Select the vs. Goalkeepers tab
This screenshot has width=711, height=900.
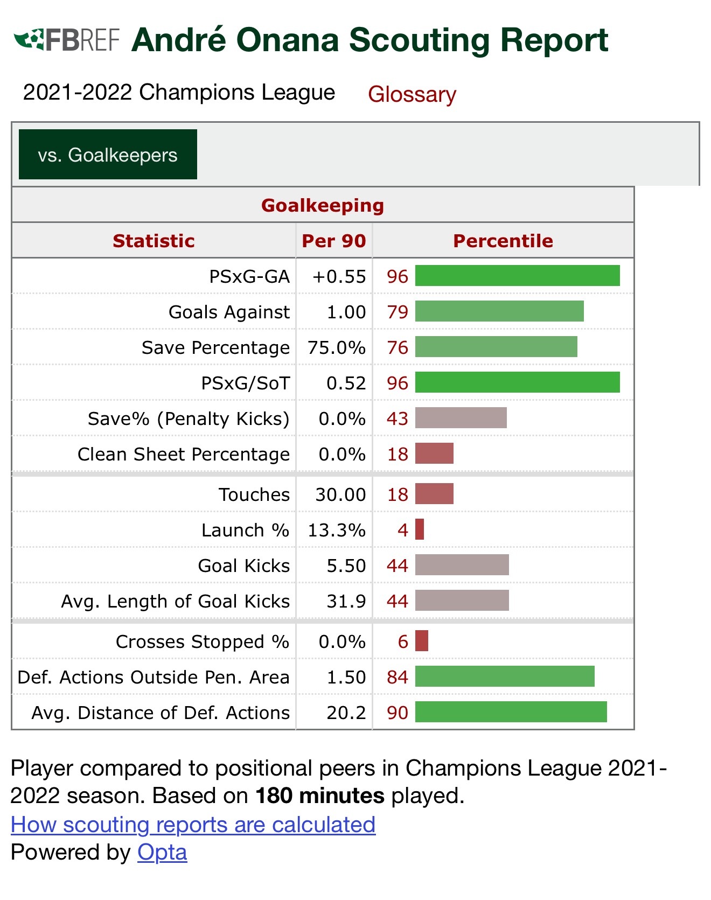[x=108, y=155]
